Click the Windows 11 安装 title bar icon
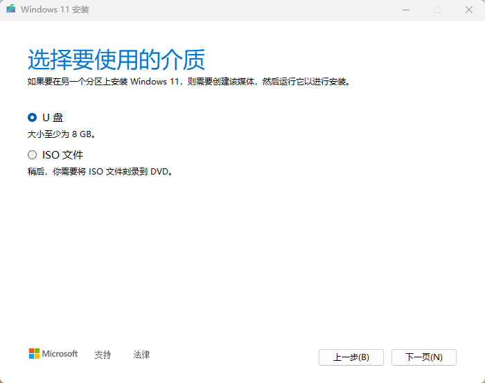 pos(11,8)
